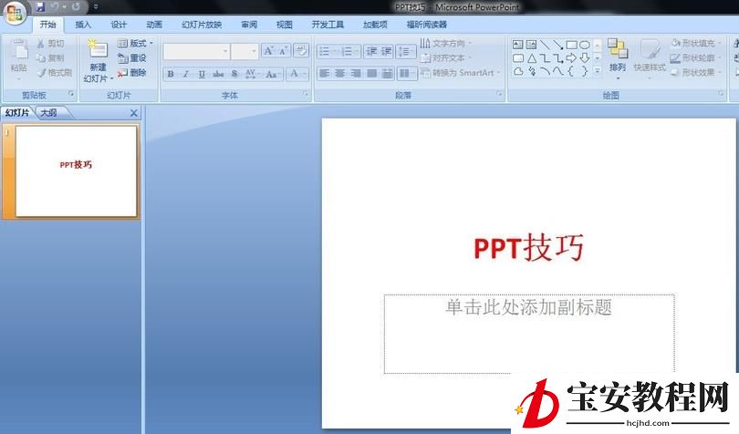Open the font size combo box

tap(245, 51)
